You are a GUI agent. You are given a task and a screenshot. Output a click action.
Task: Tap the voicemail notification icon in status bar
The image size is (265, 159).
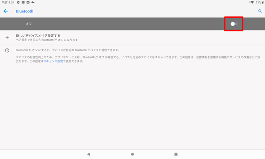[28, 2]
